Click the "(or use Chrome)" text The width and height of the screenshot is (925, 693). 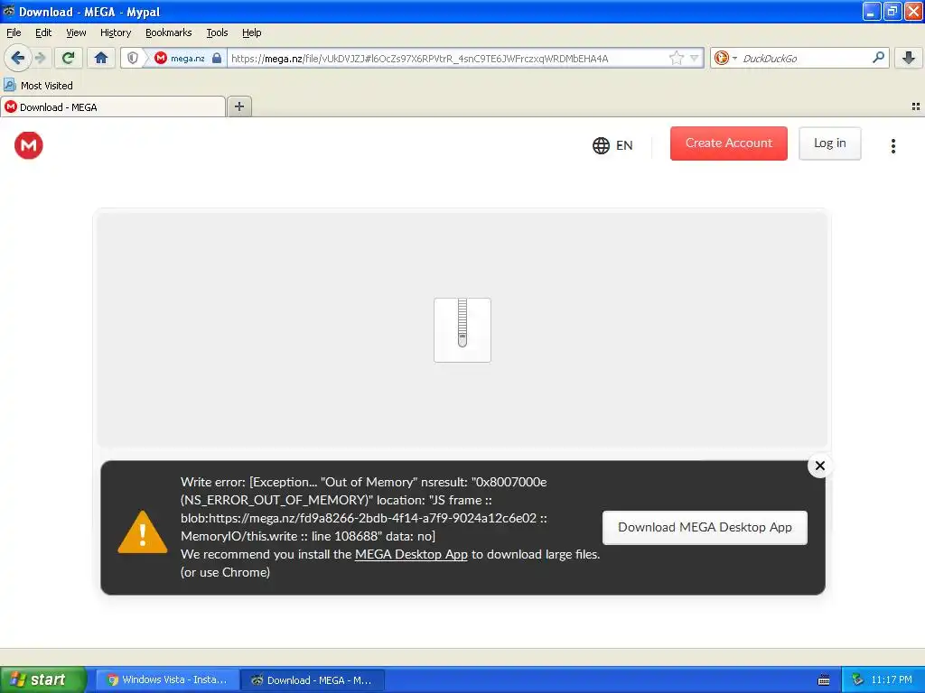225,572
